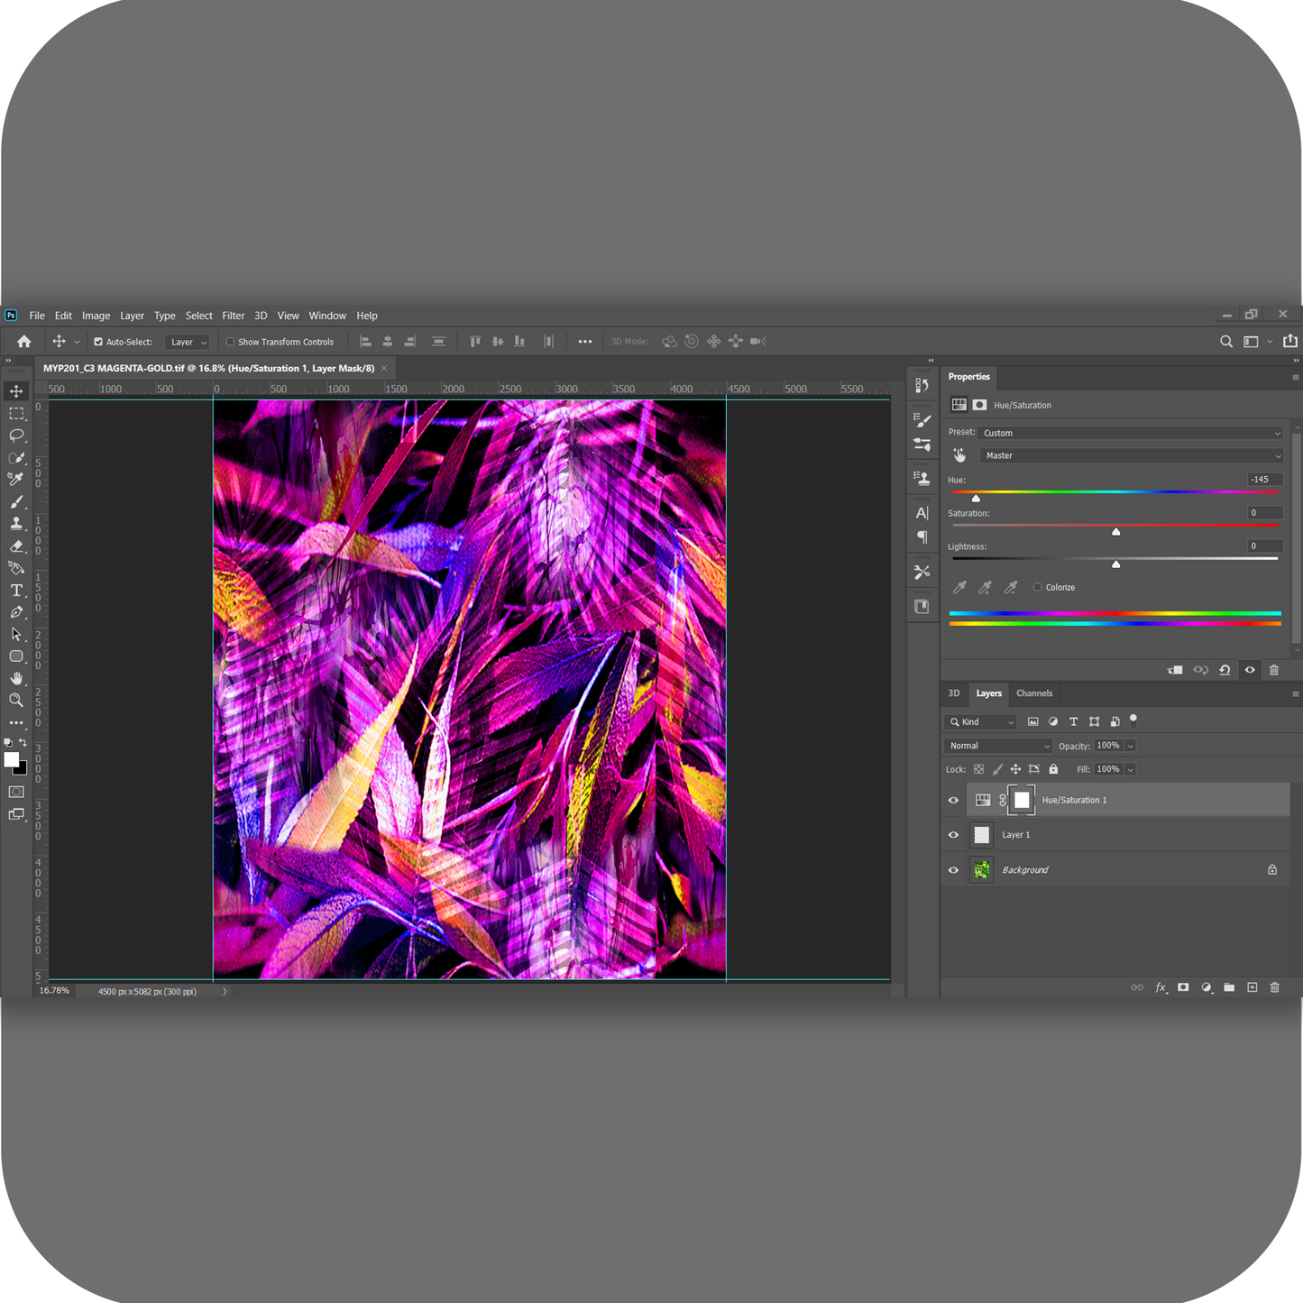
Task: Select the MYP201_C3 MAGENTA-GOLD.tif document tab
Action: click(x=208, y=368)
